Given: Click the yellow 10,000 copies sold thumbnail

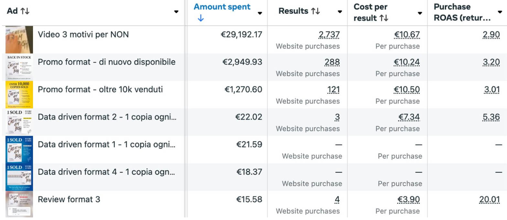Looking at the screenshot, I should coord(19,95).
